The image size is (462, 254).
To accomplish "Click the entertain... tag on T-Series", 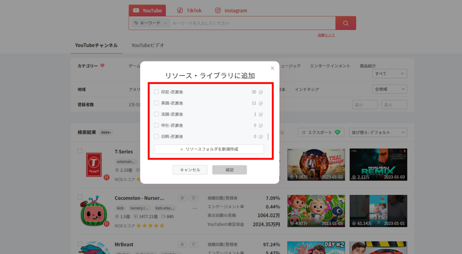I will 126,161.
